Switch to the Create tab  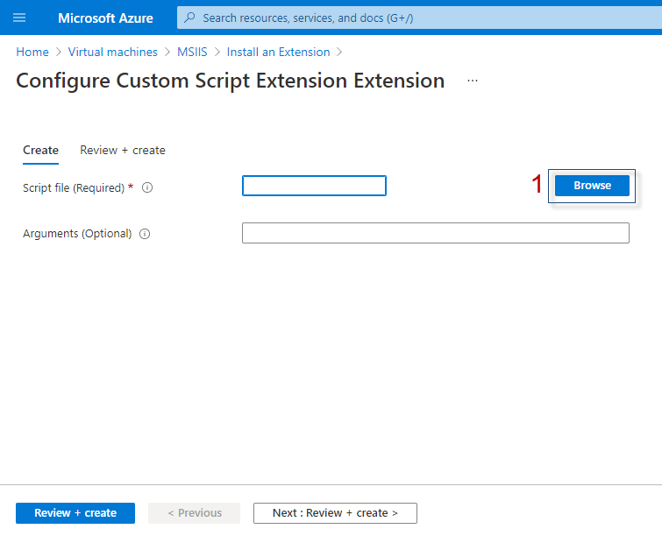pyautogui.click(x=40, y=151)
